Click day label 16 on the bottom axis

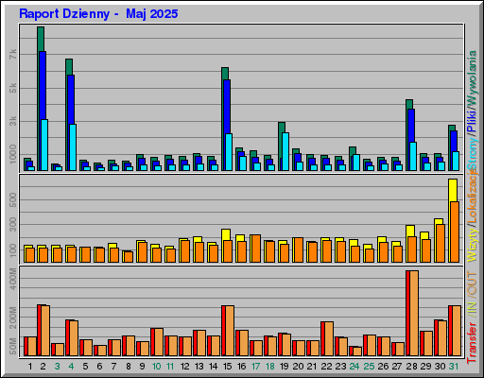click(x=242, y=367)
